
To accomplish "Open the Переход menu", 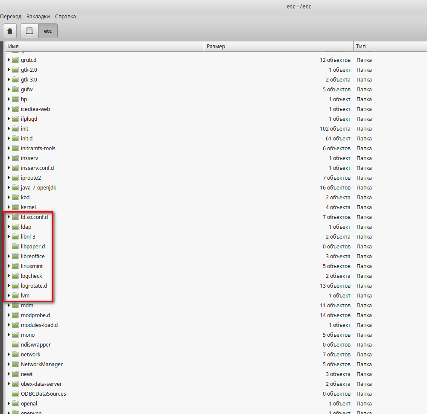I will pos(11,17).
